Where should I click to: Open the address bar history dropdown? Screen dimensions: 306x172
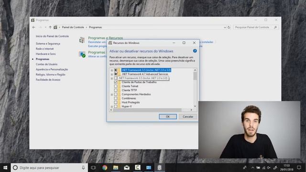click(225, 28)
